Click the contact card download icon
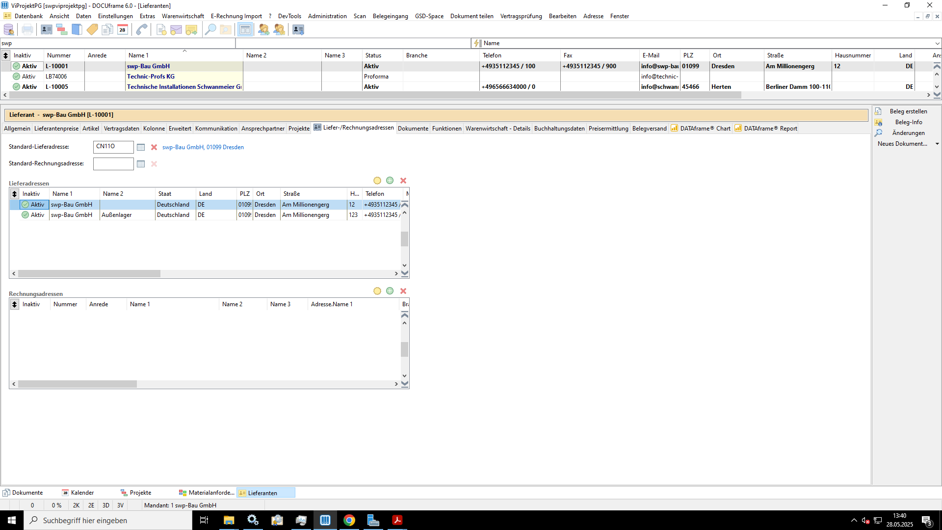Image resolution: width=942 pixels, height=530 pixels. [298, 29]
